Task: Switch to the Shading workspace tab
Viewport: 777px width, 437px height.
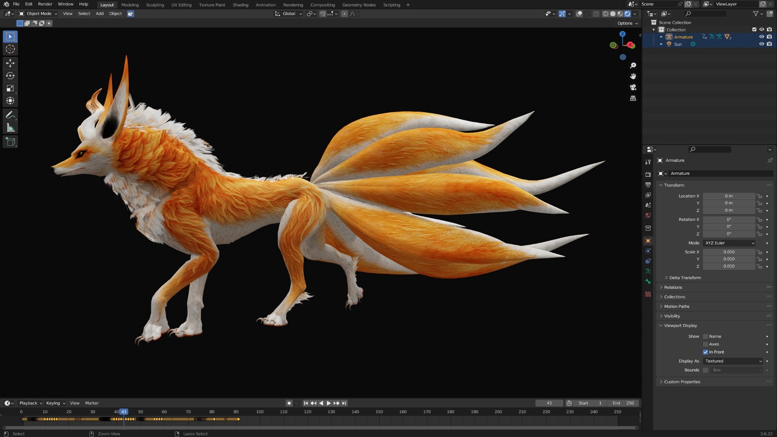Action: [240, 5]
